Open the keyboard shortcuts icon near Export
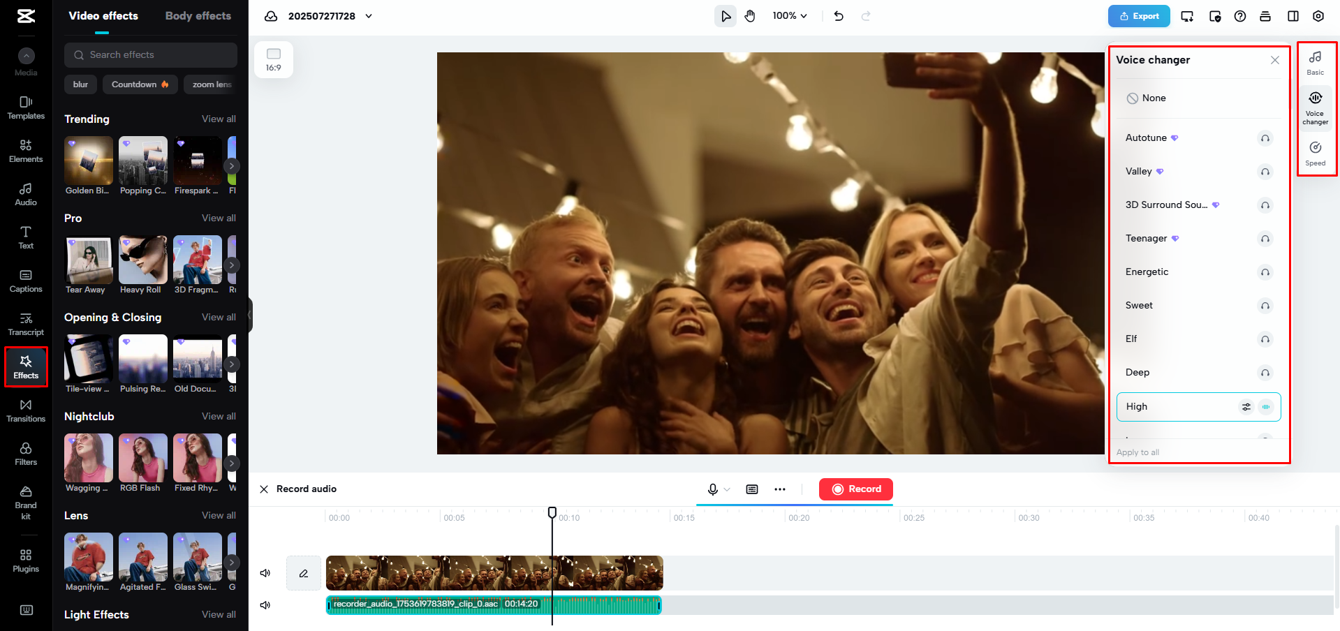 (1266, 16)
